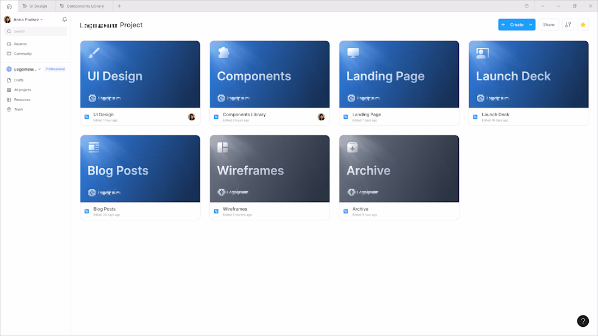Expand the team switcher chevron

(x=40, y=69)
